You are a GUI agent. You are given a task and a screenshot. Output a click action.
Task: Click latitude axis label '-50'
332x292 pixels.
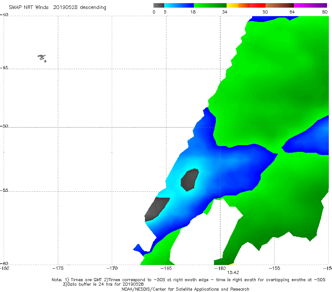tap(4, 126)
